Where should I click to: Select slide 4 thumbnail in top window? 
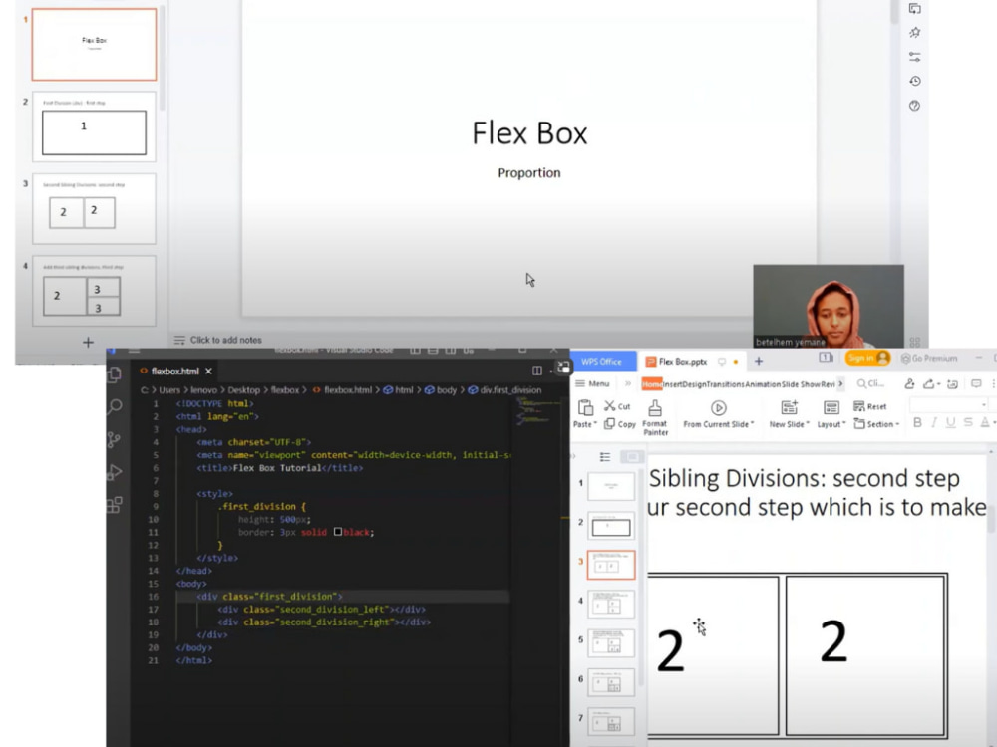(94, 291)
